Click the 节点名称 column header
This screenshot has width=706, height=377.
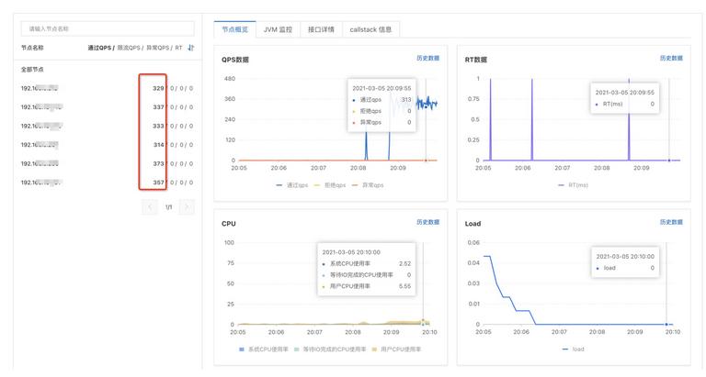pos(32,48)
